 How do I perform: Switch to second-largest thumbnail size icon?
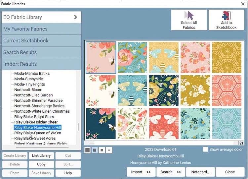click(x=95, y=150)
